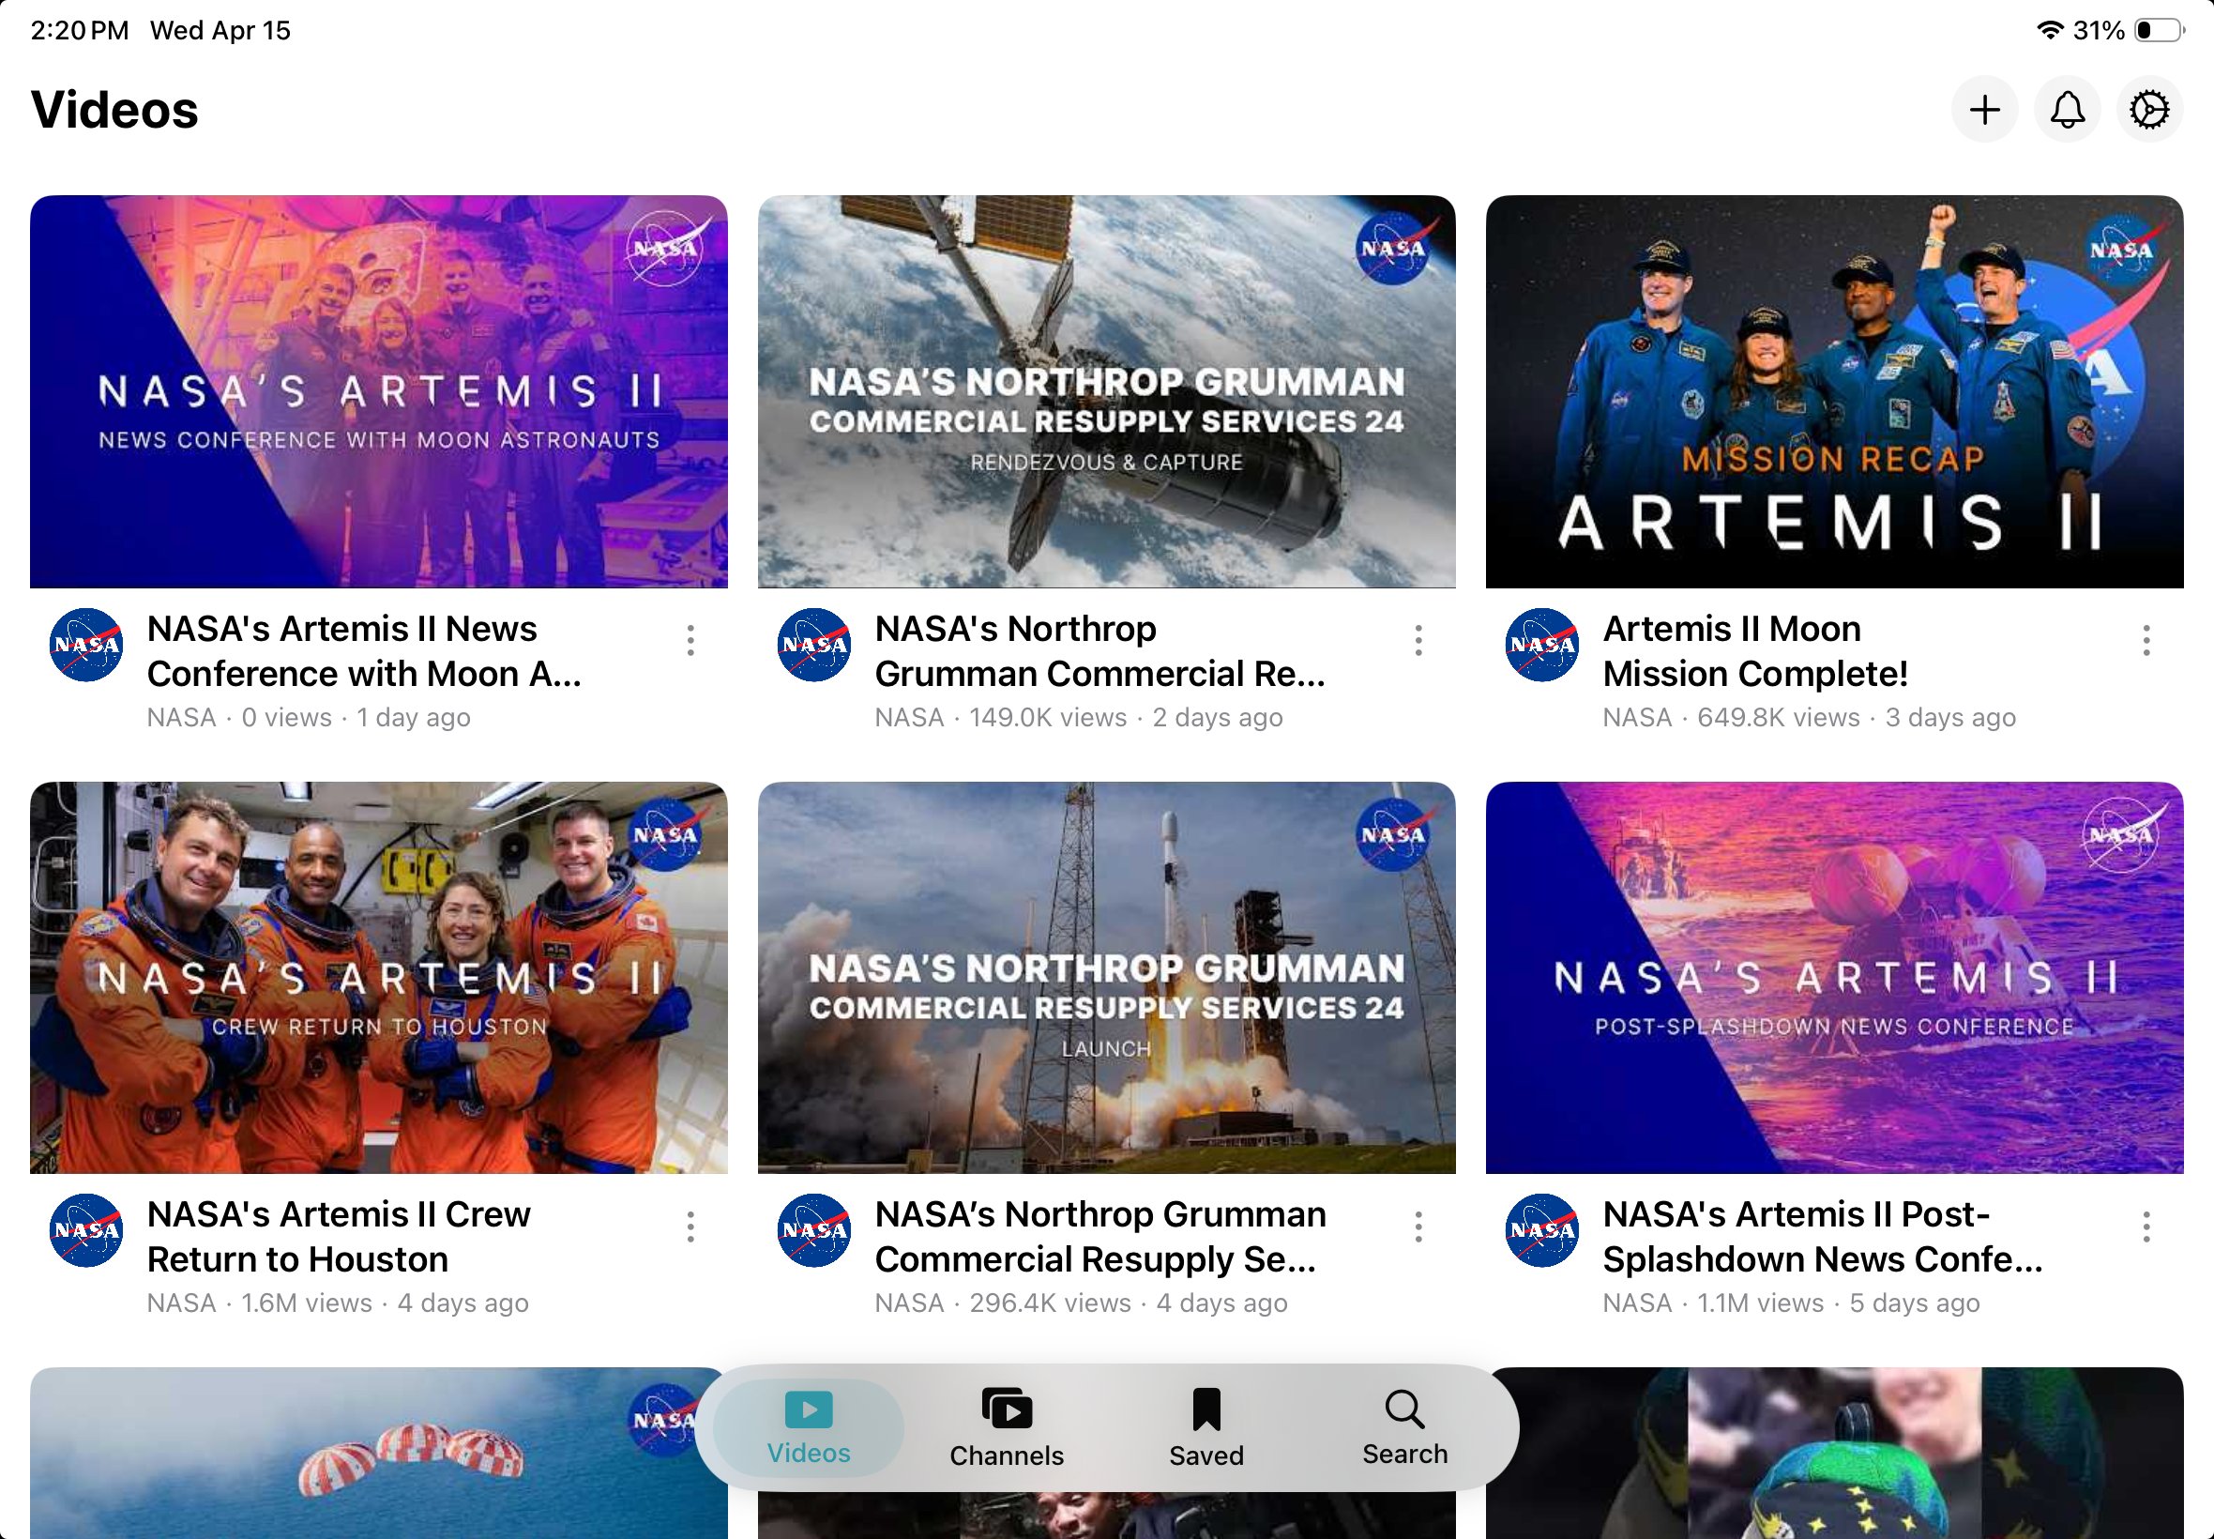Select the Videos tab
Viewport: 2214px width, 1539px height.
click(x=809, y=1428)
